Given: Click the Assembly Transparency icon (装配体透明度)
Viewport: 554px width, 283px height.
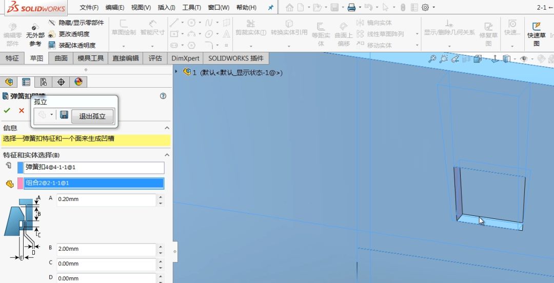Looking at the screenshot, I should [x=52, y=45].
